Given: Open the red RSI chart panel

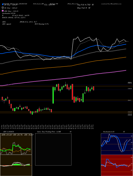Looking at the screenshot, I should [x=117, y=165].
